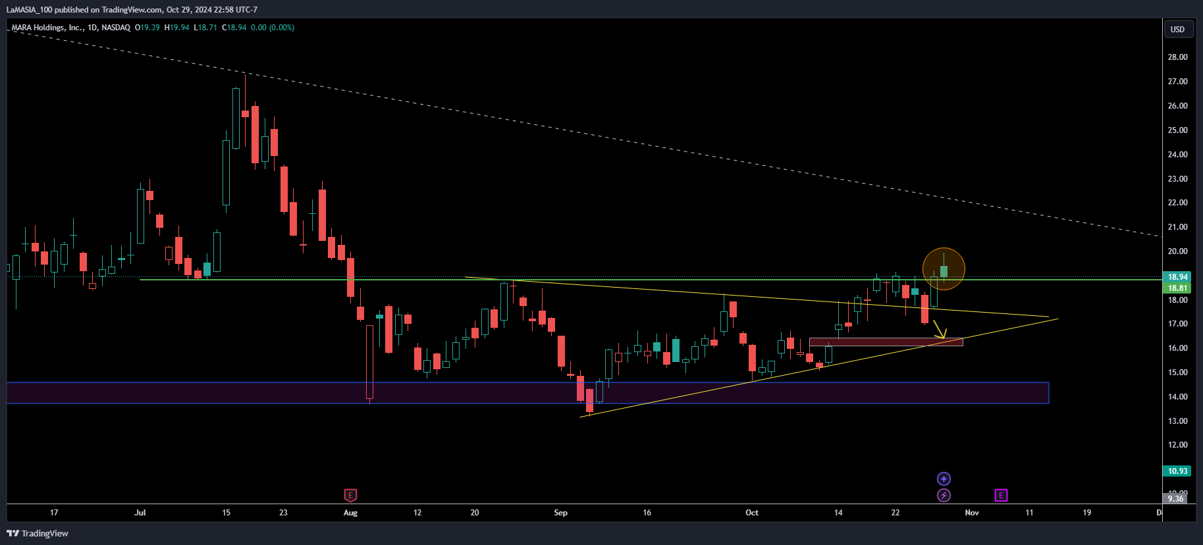Click the red earnings E marker near Aug
Image resolution: width=1203 pixels, height=545 pixels.
(350, 495)
